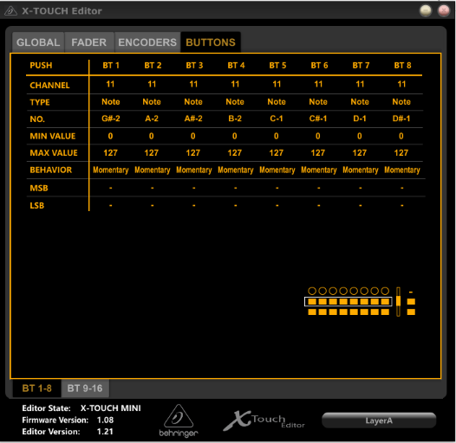This screenshot has width=456, height=443.
Task: Click the X-Touch Editor logo
Action: click(x=264, y=421)
